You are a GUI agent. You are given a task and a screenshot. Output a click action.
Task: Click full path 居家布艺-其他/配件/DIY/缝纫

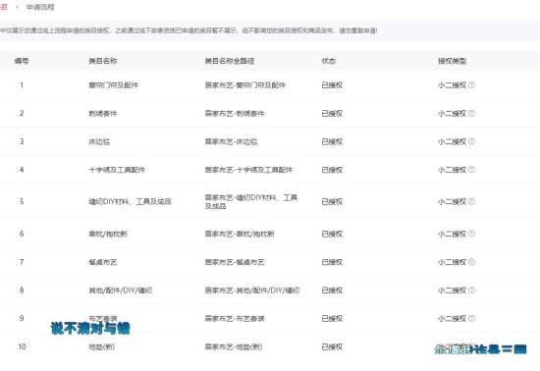click(252, 291)
